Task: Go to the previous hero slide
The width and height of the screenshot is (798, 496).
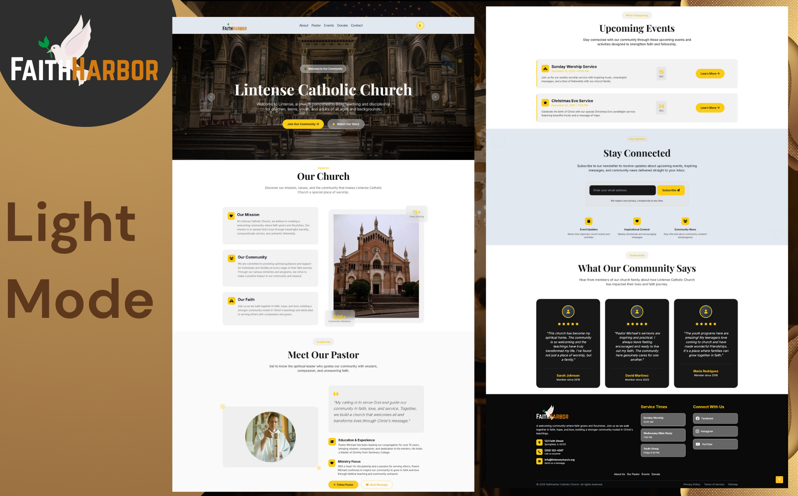Action: pos(211,97)
